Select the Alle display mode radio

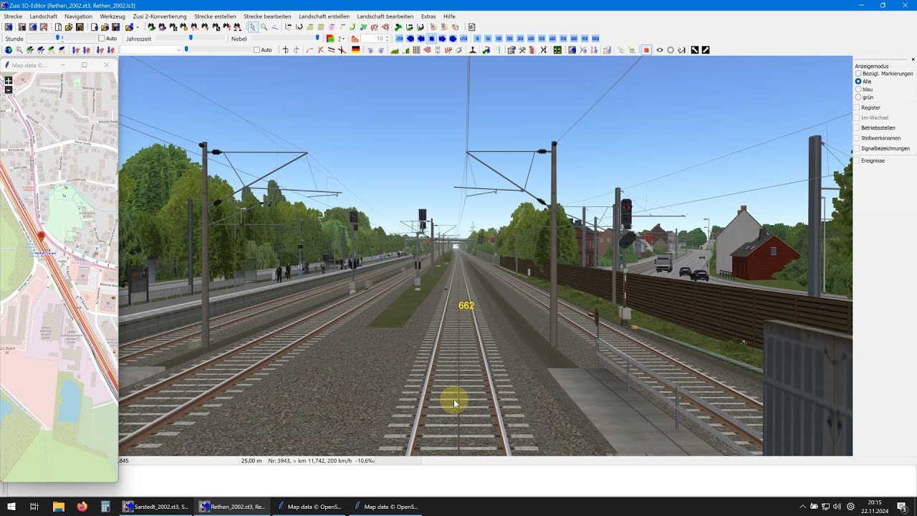(859, 81)
